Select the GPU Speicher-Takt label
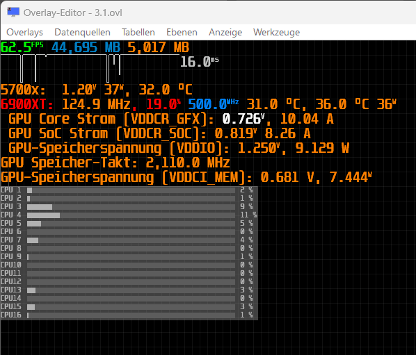The image size is (416, 355). click(69, 163)
